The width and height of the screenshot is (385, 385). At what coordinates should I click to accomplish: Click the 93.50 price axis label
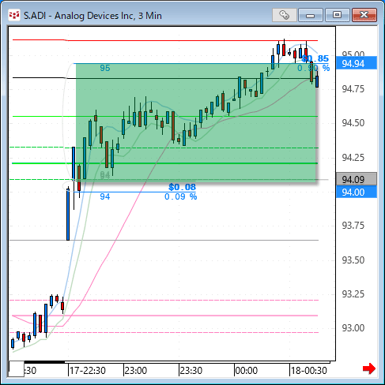353,260
